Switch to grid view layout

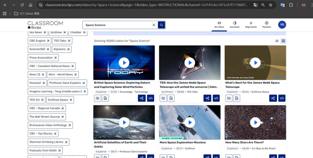[283, 41]
